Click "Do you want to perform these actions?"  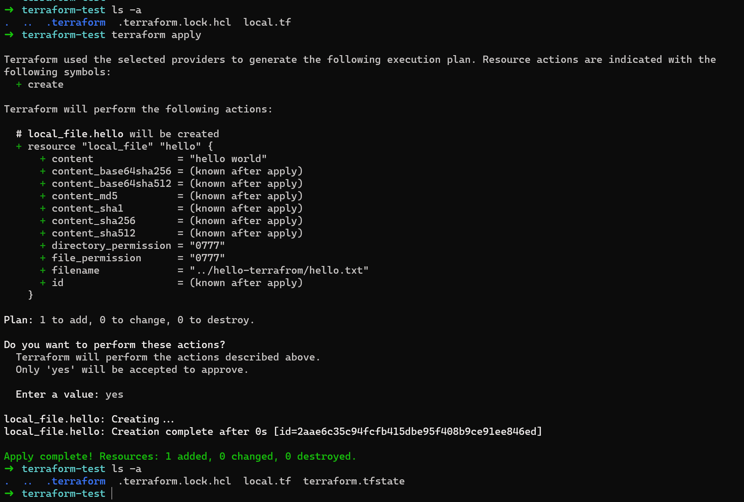click(x=114, y=345)
